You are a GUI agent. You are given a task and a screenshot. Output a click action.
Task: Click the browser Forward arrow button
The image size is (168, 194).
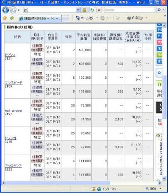pos(13,10)
